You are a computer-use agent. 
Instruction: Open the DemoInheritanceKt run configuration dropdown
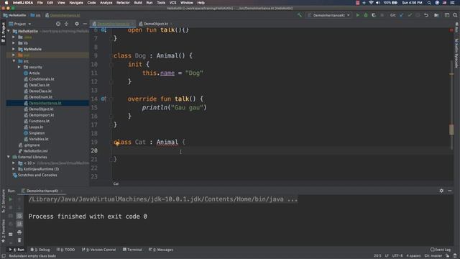click(329, 15)
